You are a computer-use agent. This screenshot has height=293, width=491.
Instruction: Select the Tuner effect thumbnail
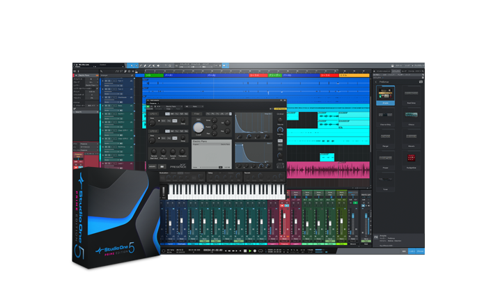pos(385,181)
